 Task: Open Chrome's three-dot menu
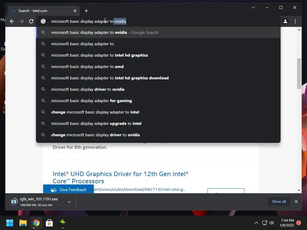pos(295,21)
